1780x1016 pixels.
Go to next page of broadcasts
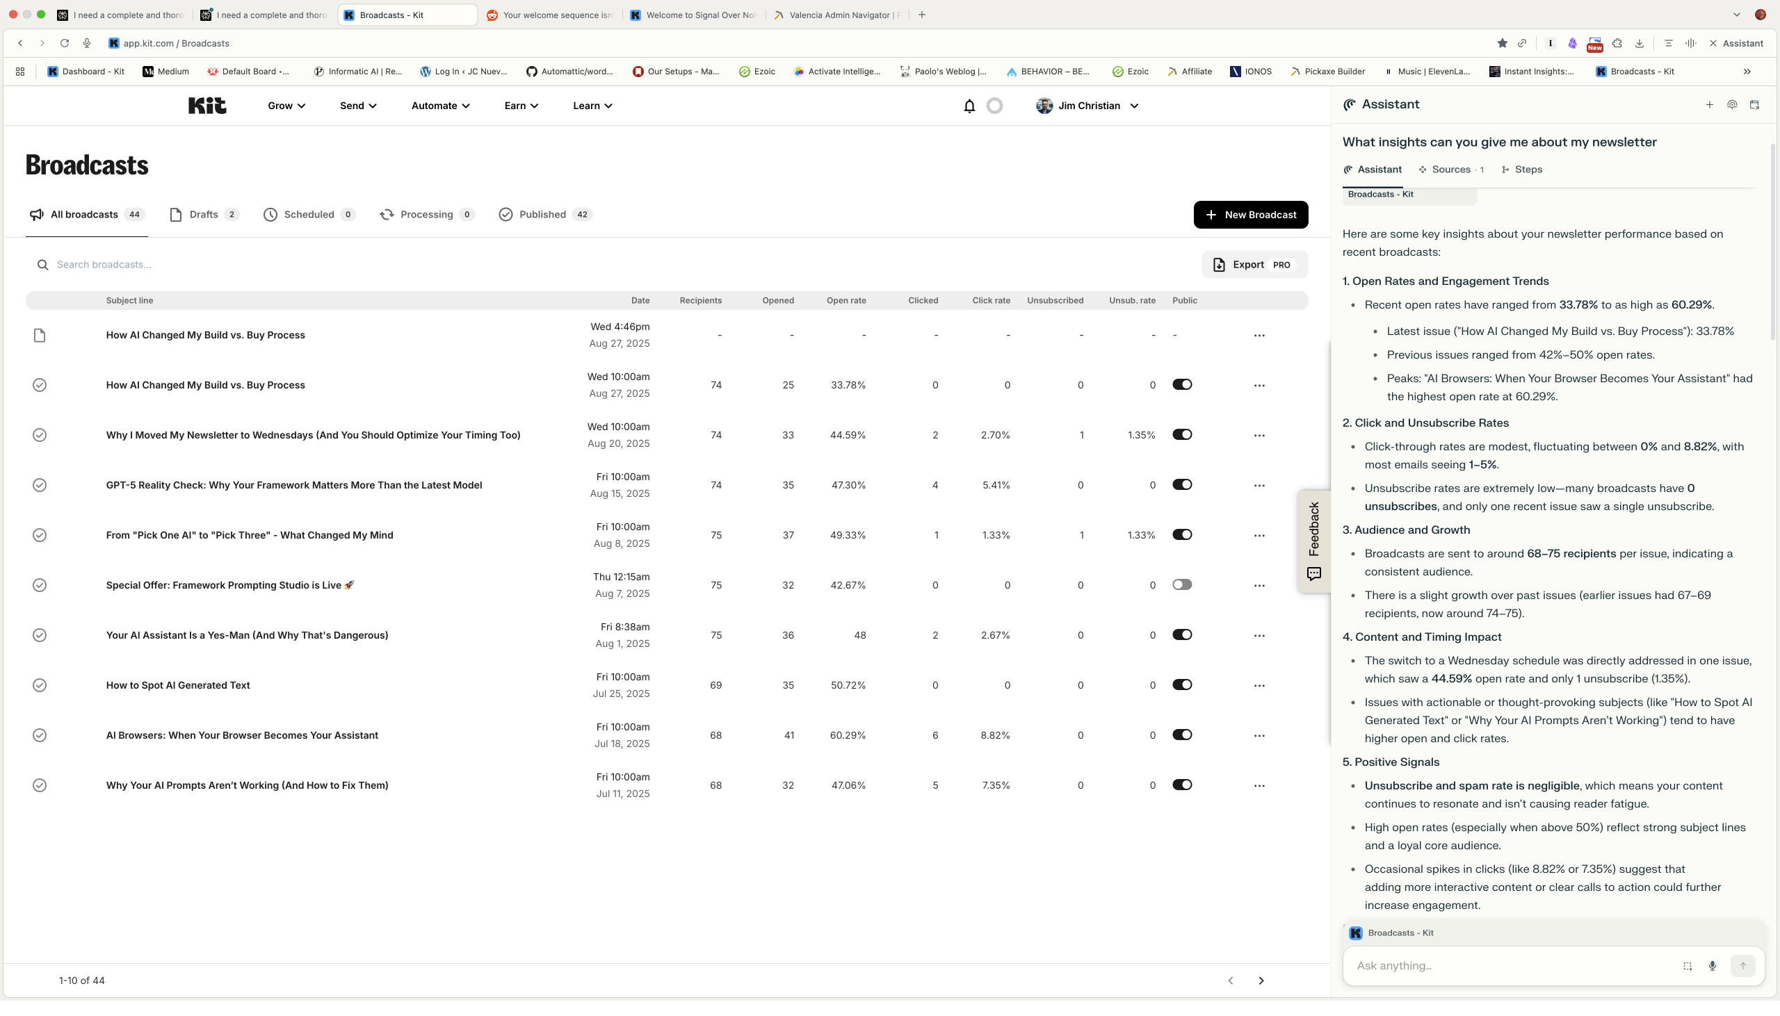(x=1261, y=981)
